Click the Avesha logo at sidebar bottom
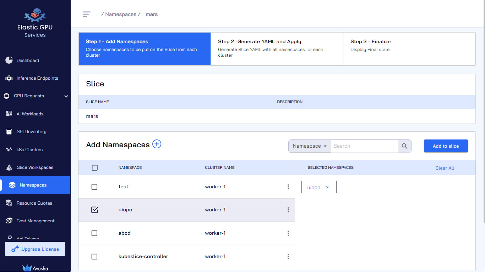The height and width of the screenshot is (274, 485). coord(35,268)
